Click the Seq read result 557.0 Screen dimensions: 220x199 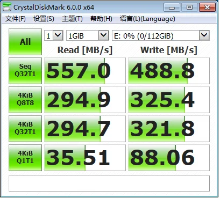(85, 71)
